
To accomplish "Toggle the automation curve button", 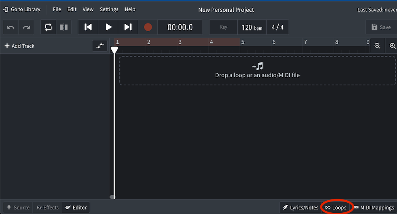I will [x=100, y=46].
